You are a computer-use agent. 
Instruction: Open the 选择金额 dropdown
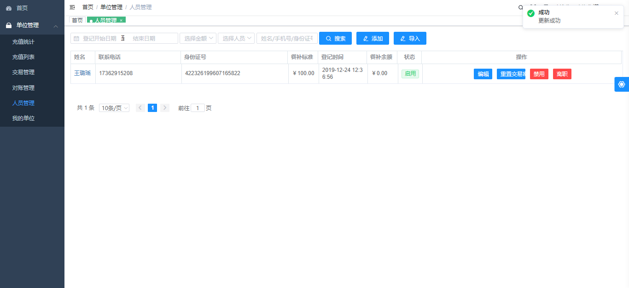coord(198,38)
